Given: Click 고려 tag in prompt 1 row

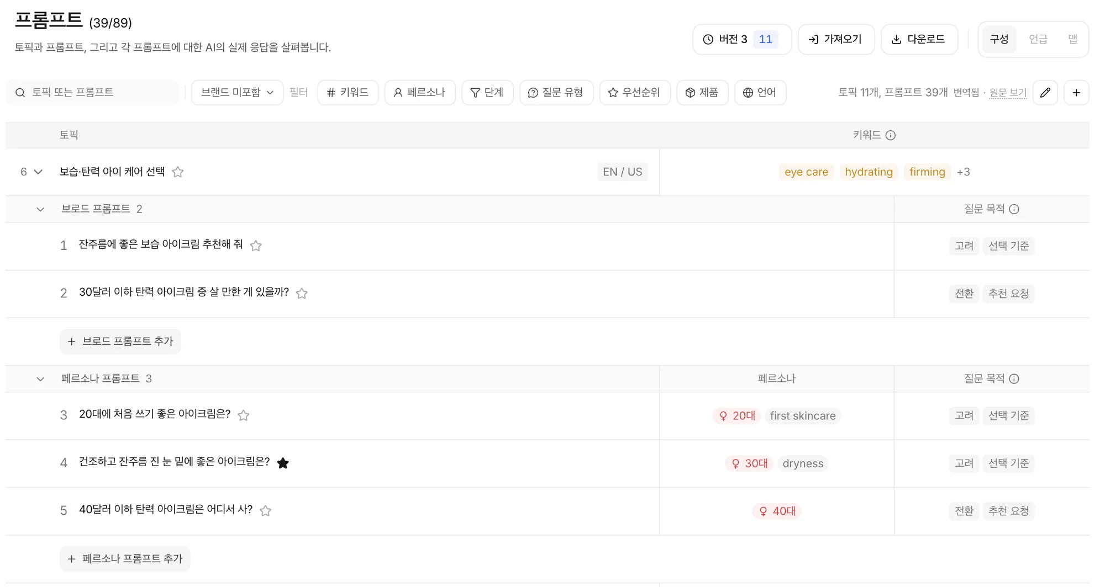Looking at the screenshot, I should 964,246.
